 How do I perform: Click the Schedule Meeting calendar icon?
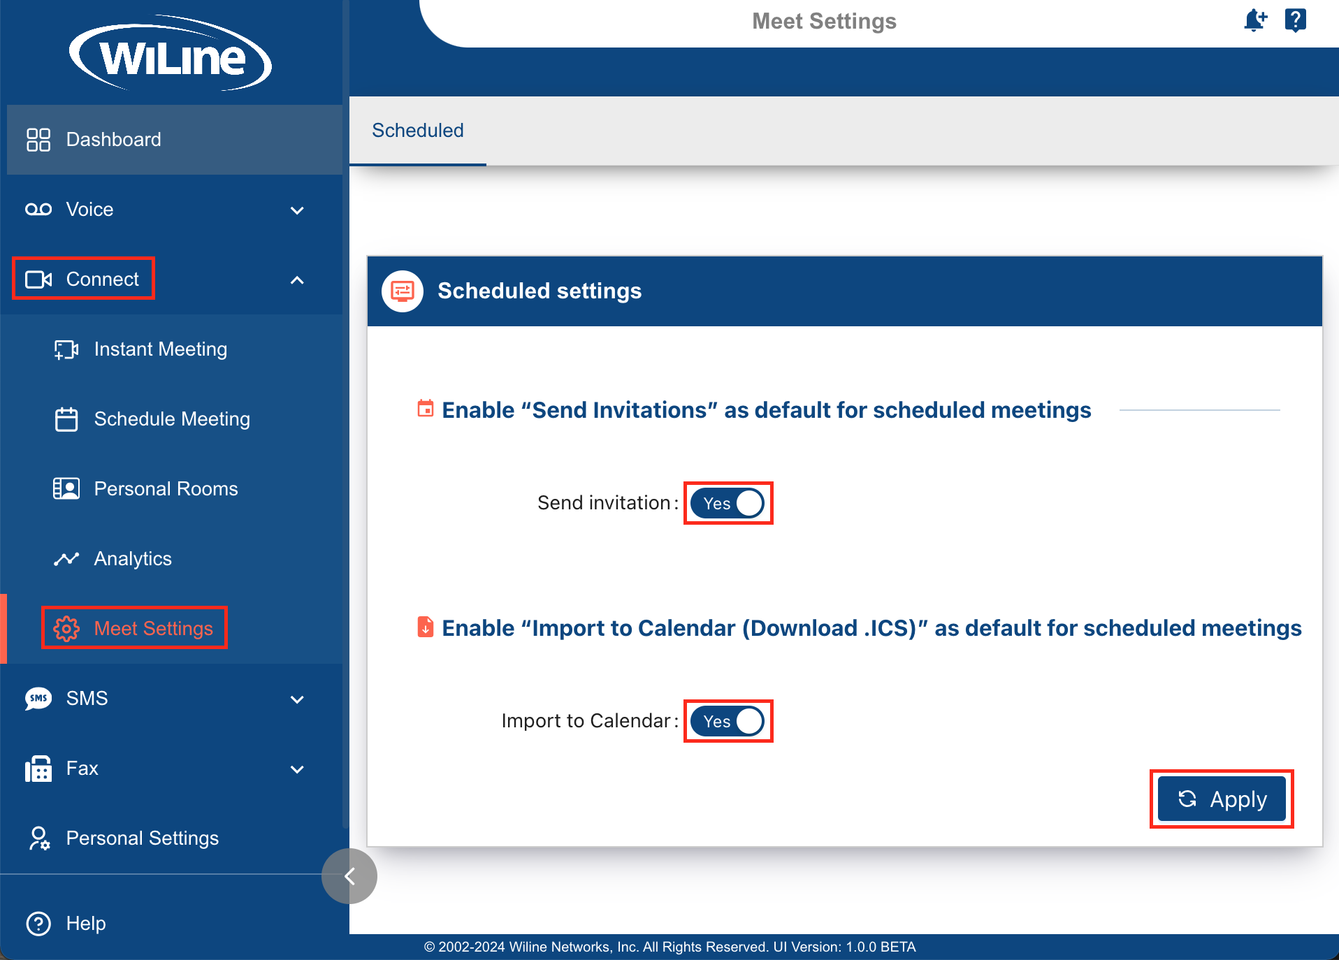point(66,419)
